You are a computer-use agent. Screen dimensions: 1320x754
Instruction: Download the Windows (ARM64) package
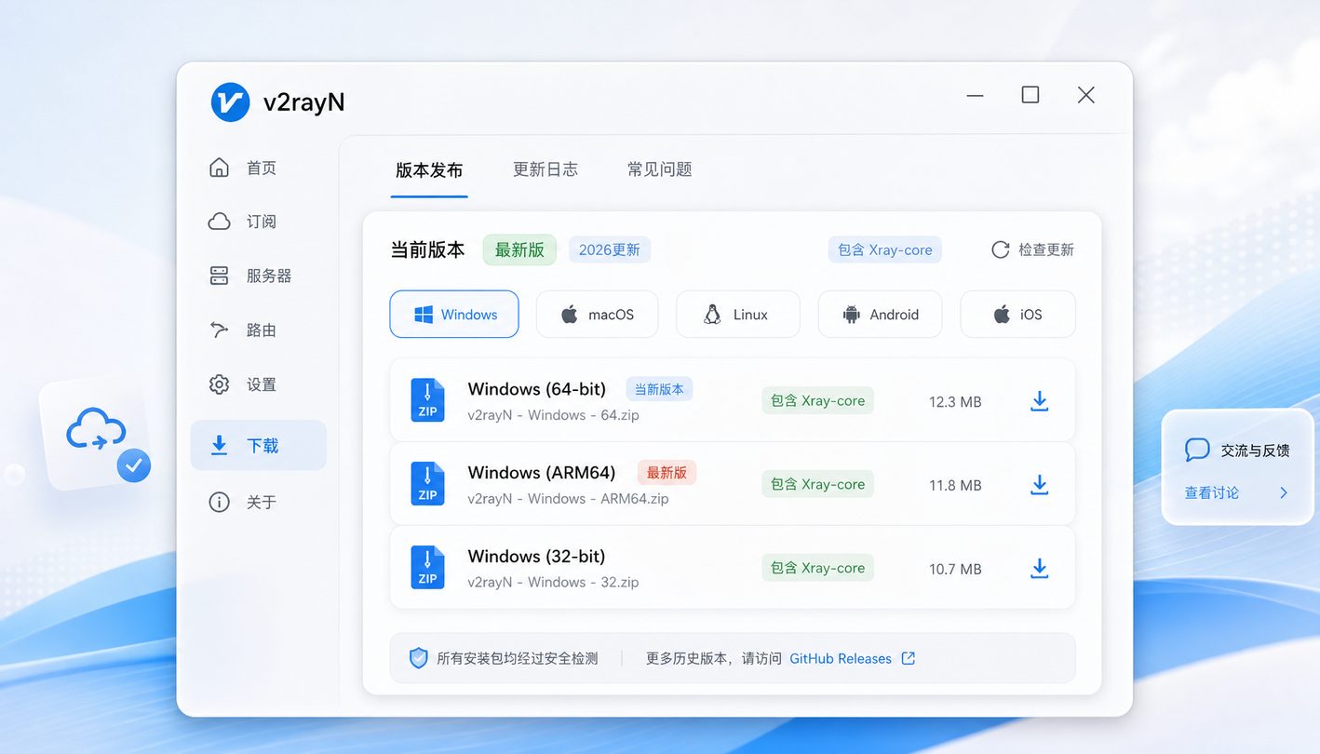(x=1040, y=485)
